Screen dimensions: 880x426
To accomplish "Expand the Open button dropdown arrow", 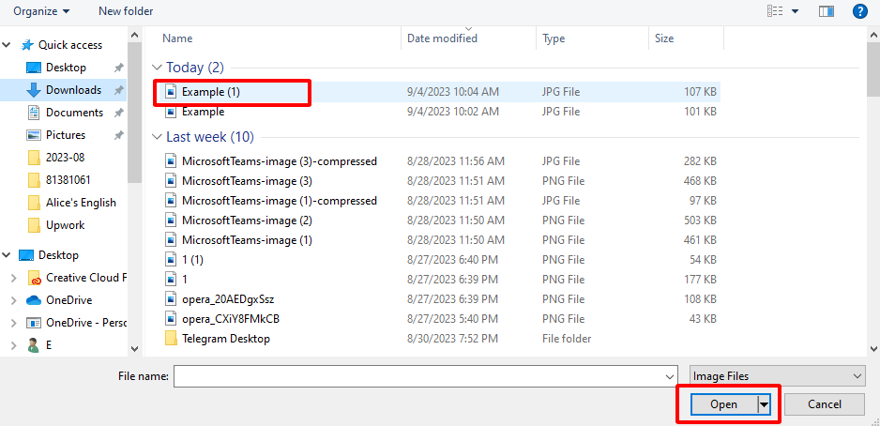I will click(764, 404).
